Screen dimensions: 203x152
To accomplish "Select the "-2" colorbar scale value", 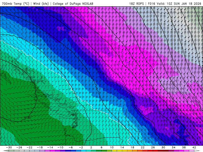I will pos(81,147).
